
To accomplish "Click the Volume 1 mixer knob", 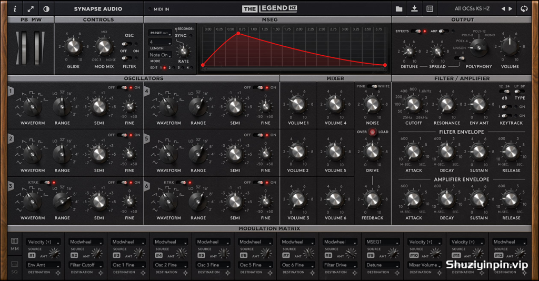I will (298, 104).
